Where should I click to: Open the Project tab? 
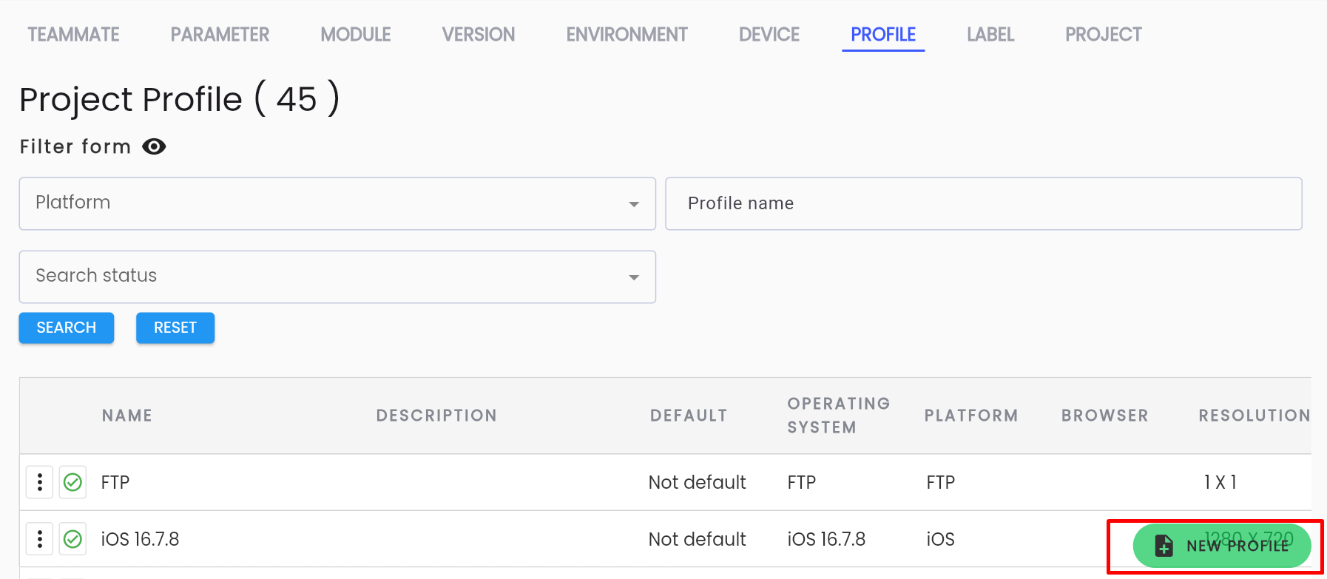pos(1103,35)
